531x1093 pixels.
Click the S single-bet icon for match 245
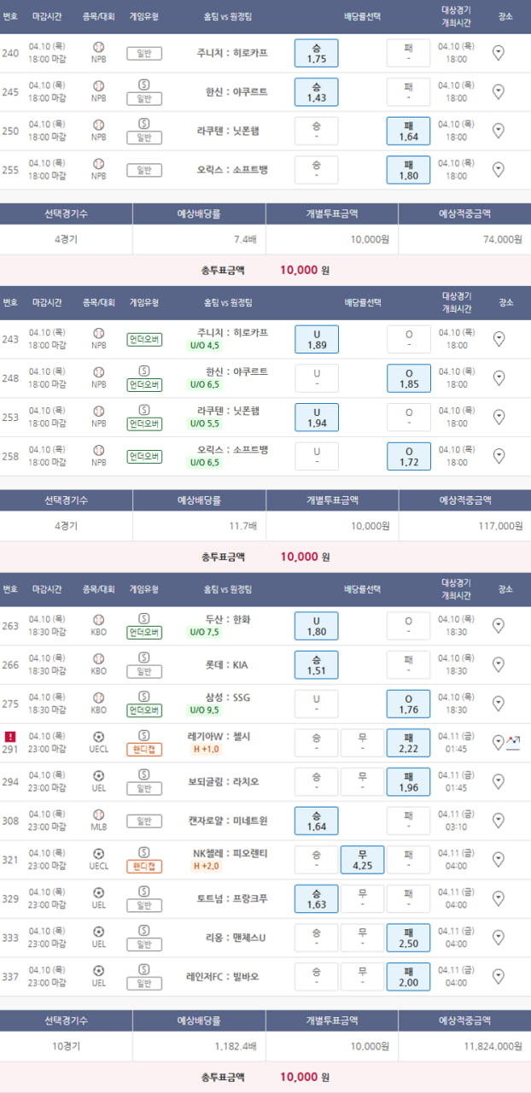click(144, 86)
